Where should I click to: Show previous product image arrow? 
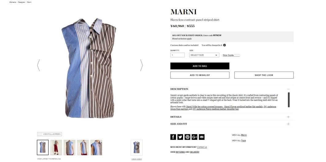(x=38, y=65)
